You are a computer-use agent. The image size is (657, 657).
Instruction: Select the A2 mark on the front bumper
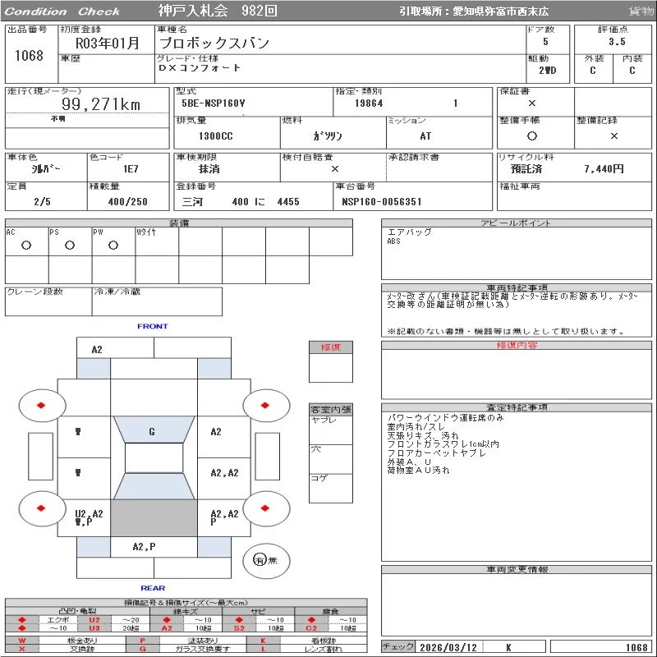click(x=97, y=349)
